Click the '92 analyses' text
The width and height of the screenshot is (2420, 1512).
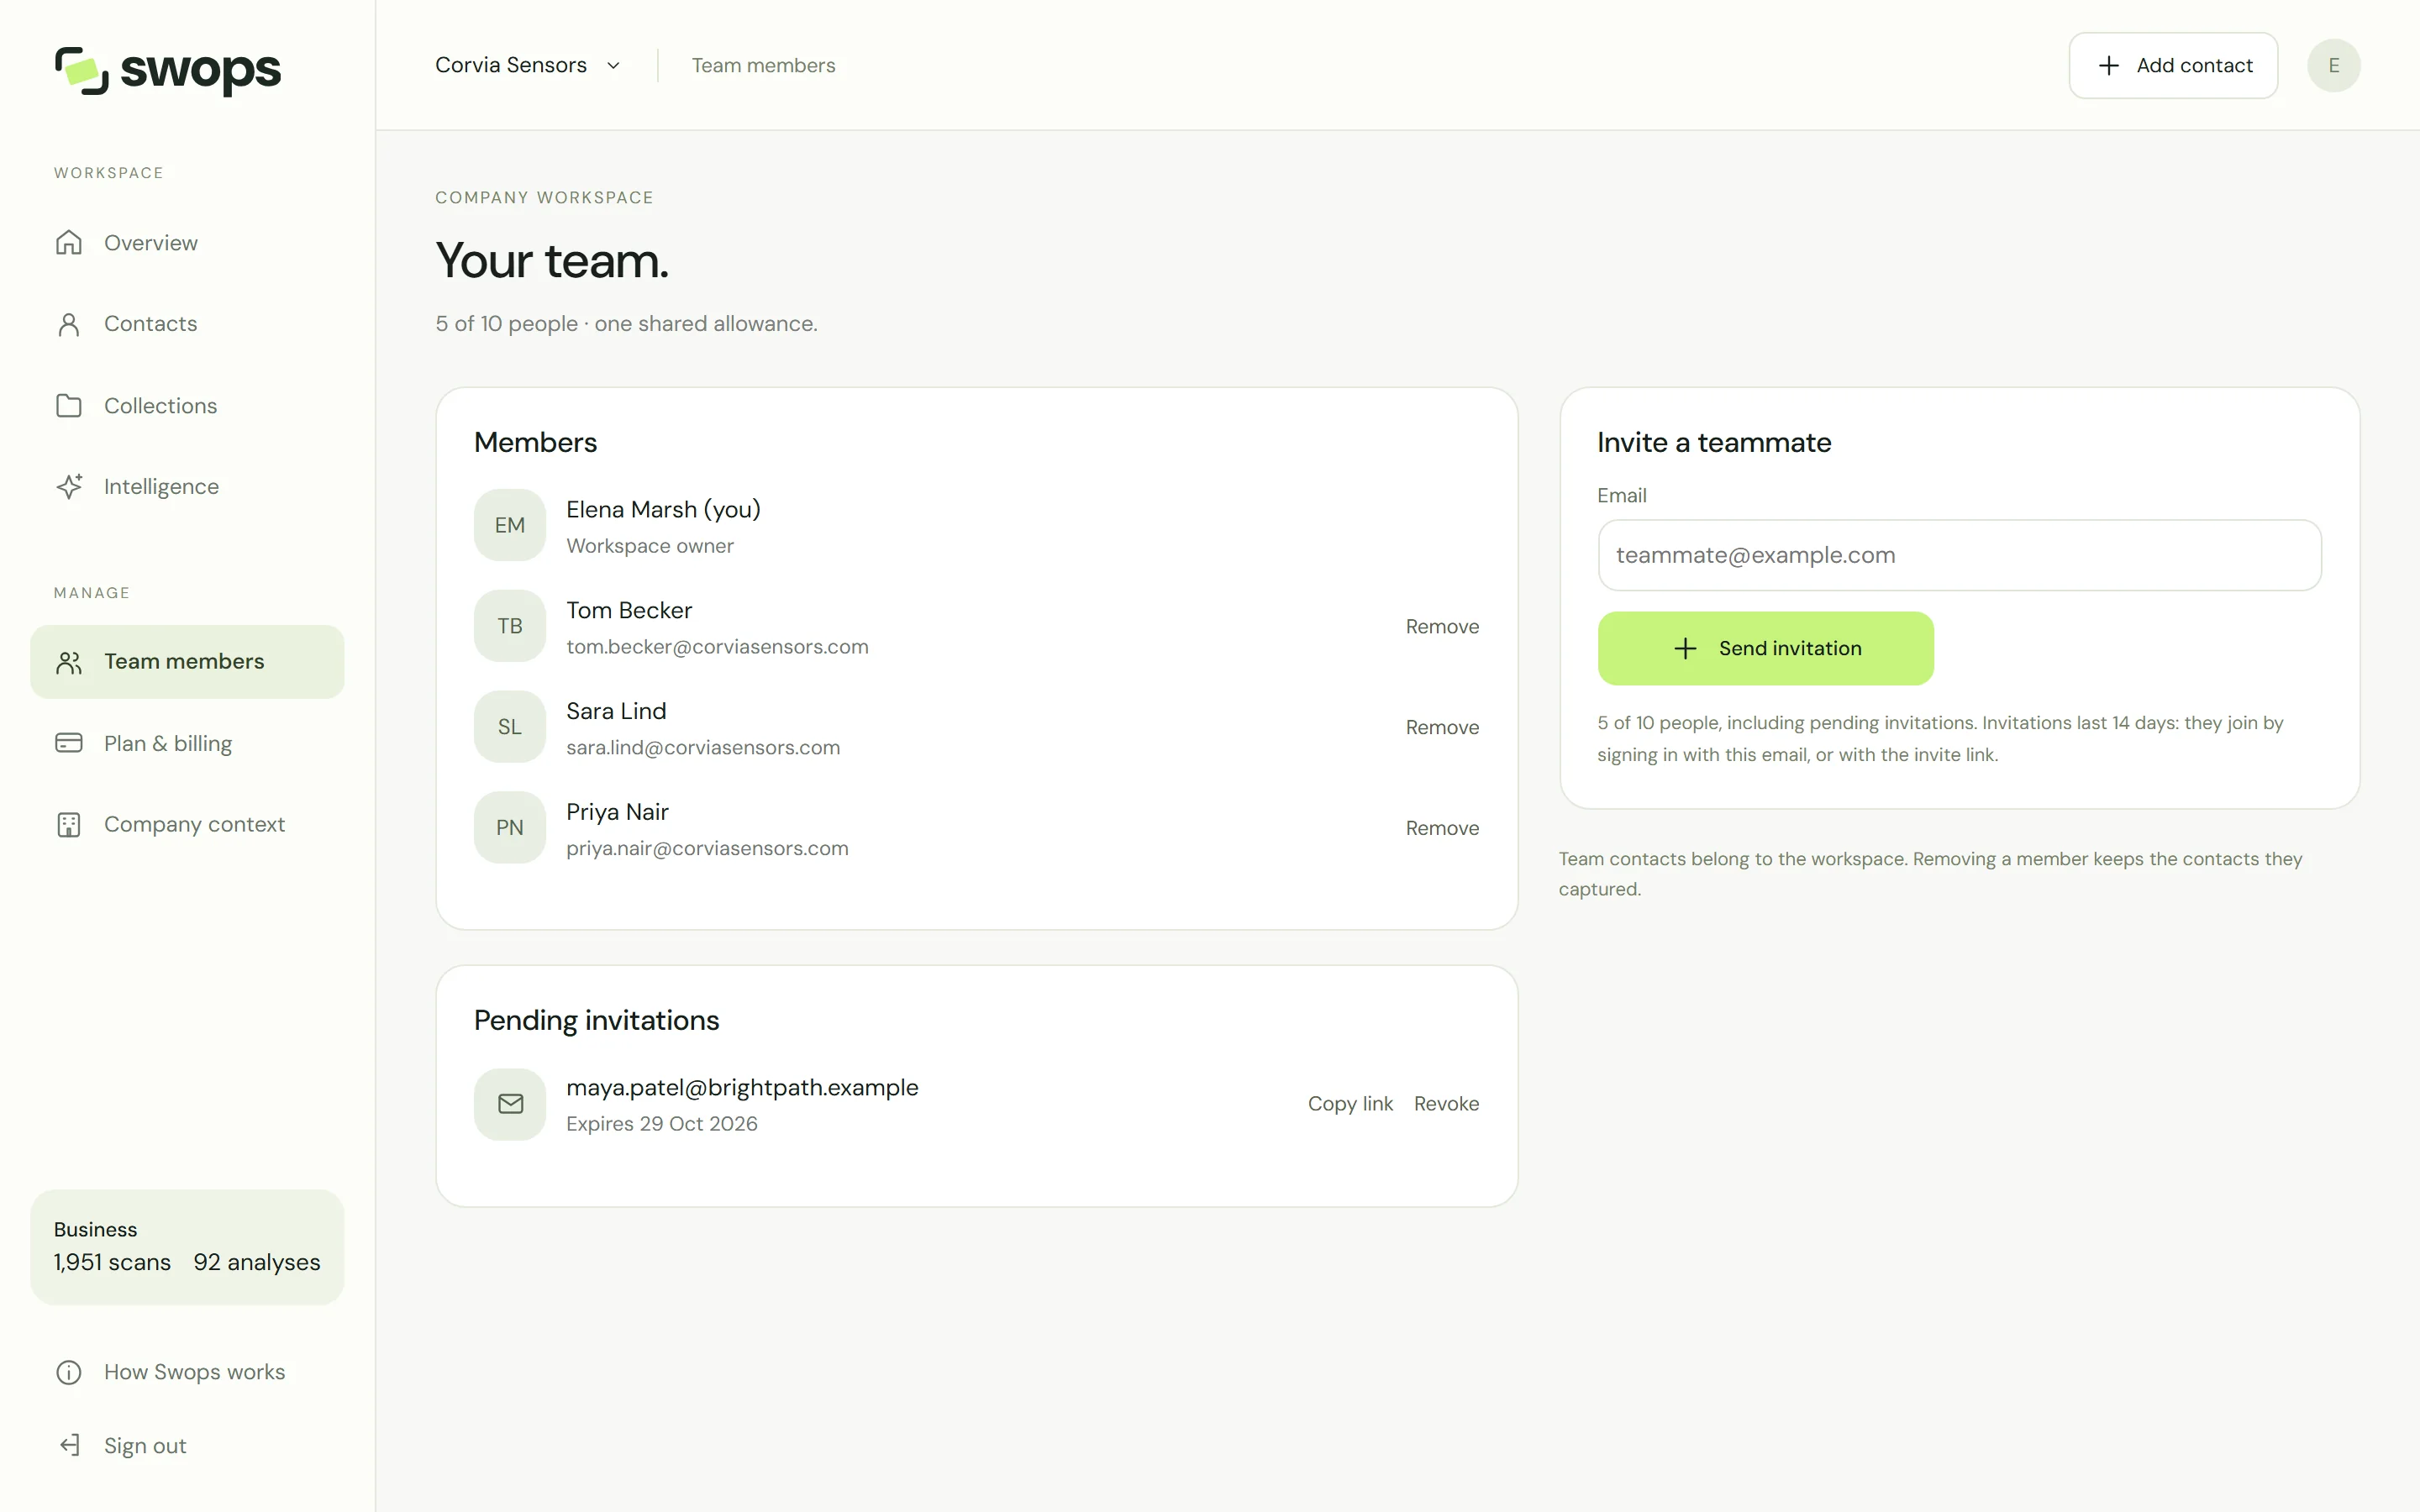(257, 1263)
